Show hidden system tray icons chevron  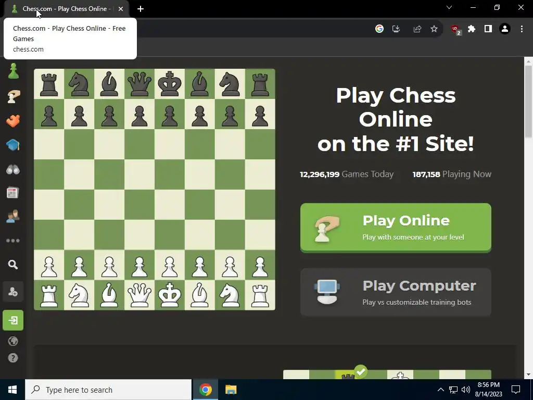point(440,390)
